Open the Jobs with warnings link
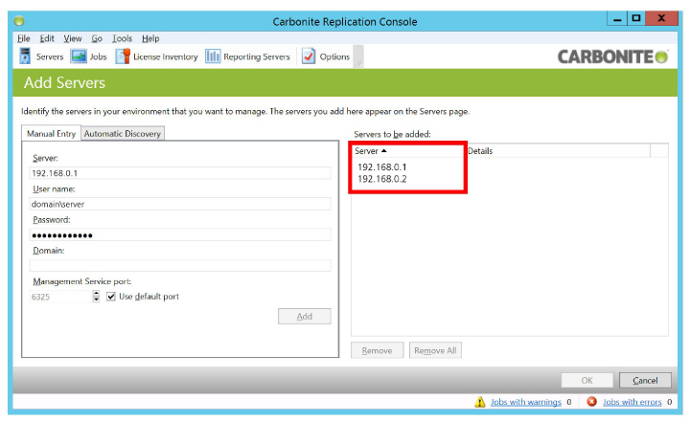 click(526, 402)
